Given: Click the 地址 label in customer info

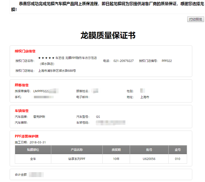Looking at the screenshot, I should pyautogui.click(x=130, y=97).
